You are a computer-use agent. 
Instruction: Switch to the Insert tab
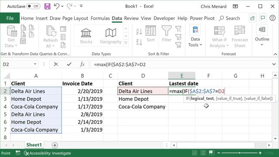click(42, 18)
